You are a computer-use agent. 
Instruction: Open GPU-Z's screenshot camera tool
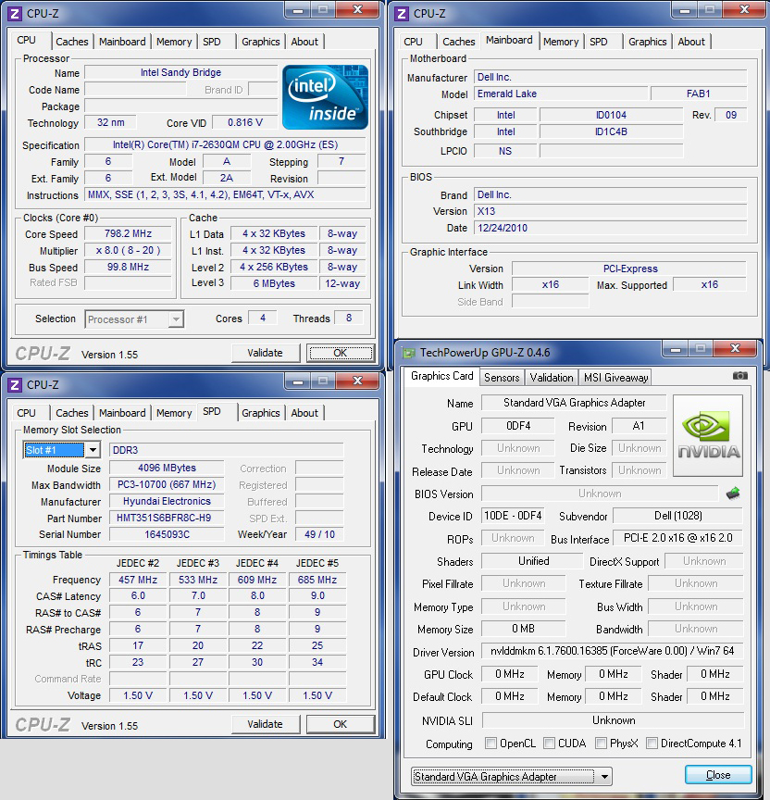pyautogui.click(x=740, y=376)
